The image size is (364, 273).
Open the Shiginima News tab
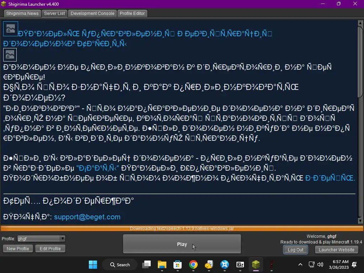point(22,13)
